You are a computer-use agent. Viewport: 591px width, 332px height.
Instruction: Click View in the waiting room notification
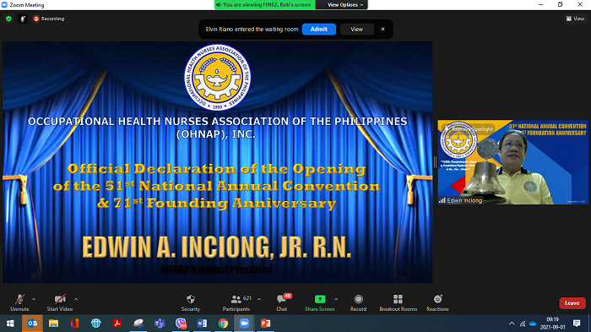[x=357, y=29]
